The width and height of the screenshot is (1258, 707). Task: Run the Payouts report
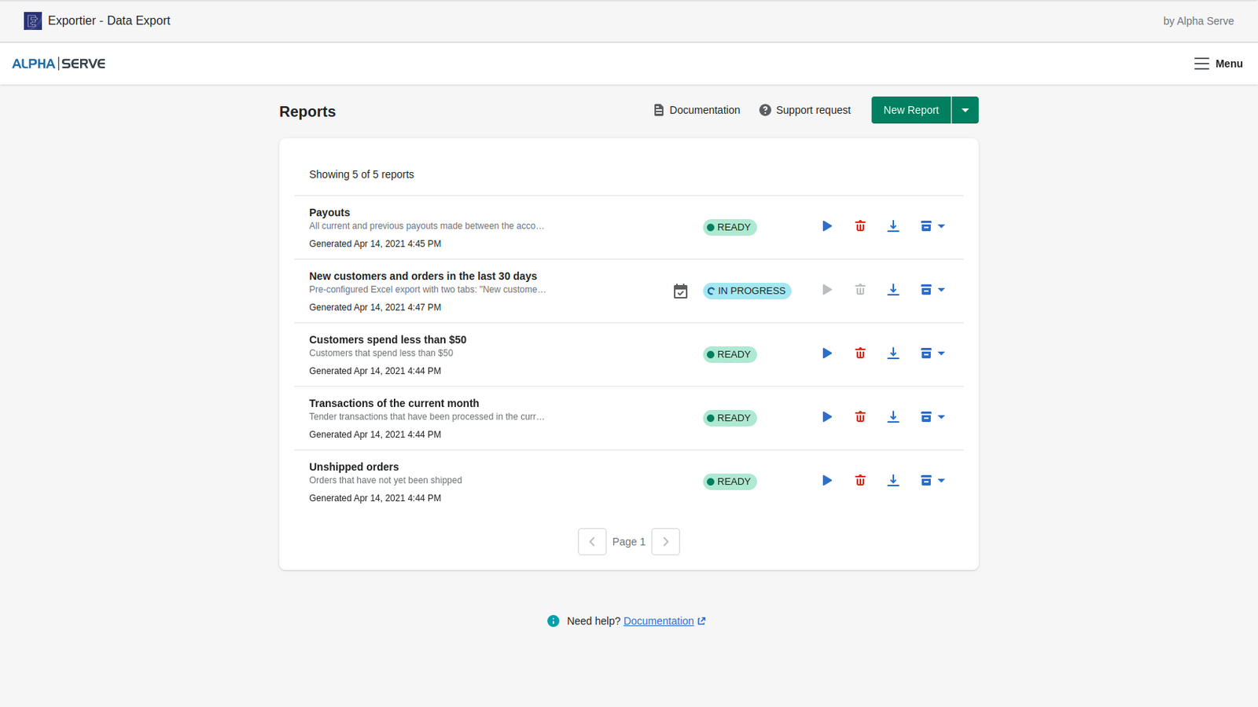point(826,226)
